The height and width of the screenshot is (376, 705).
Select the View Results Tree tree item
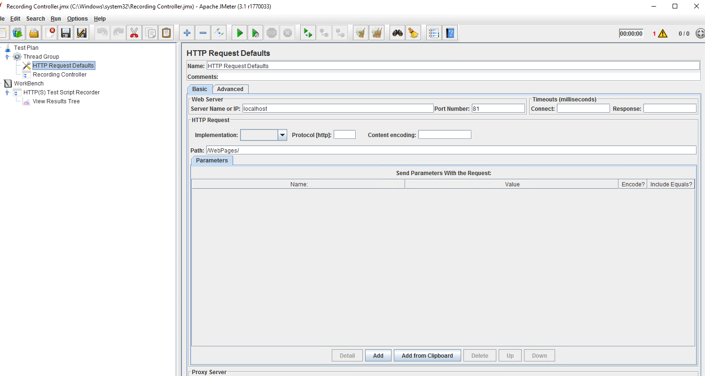coord(56,101)
